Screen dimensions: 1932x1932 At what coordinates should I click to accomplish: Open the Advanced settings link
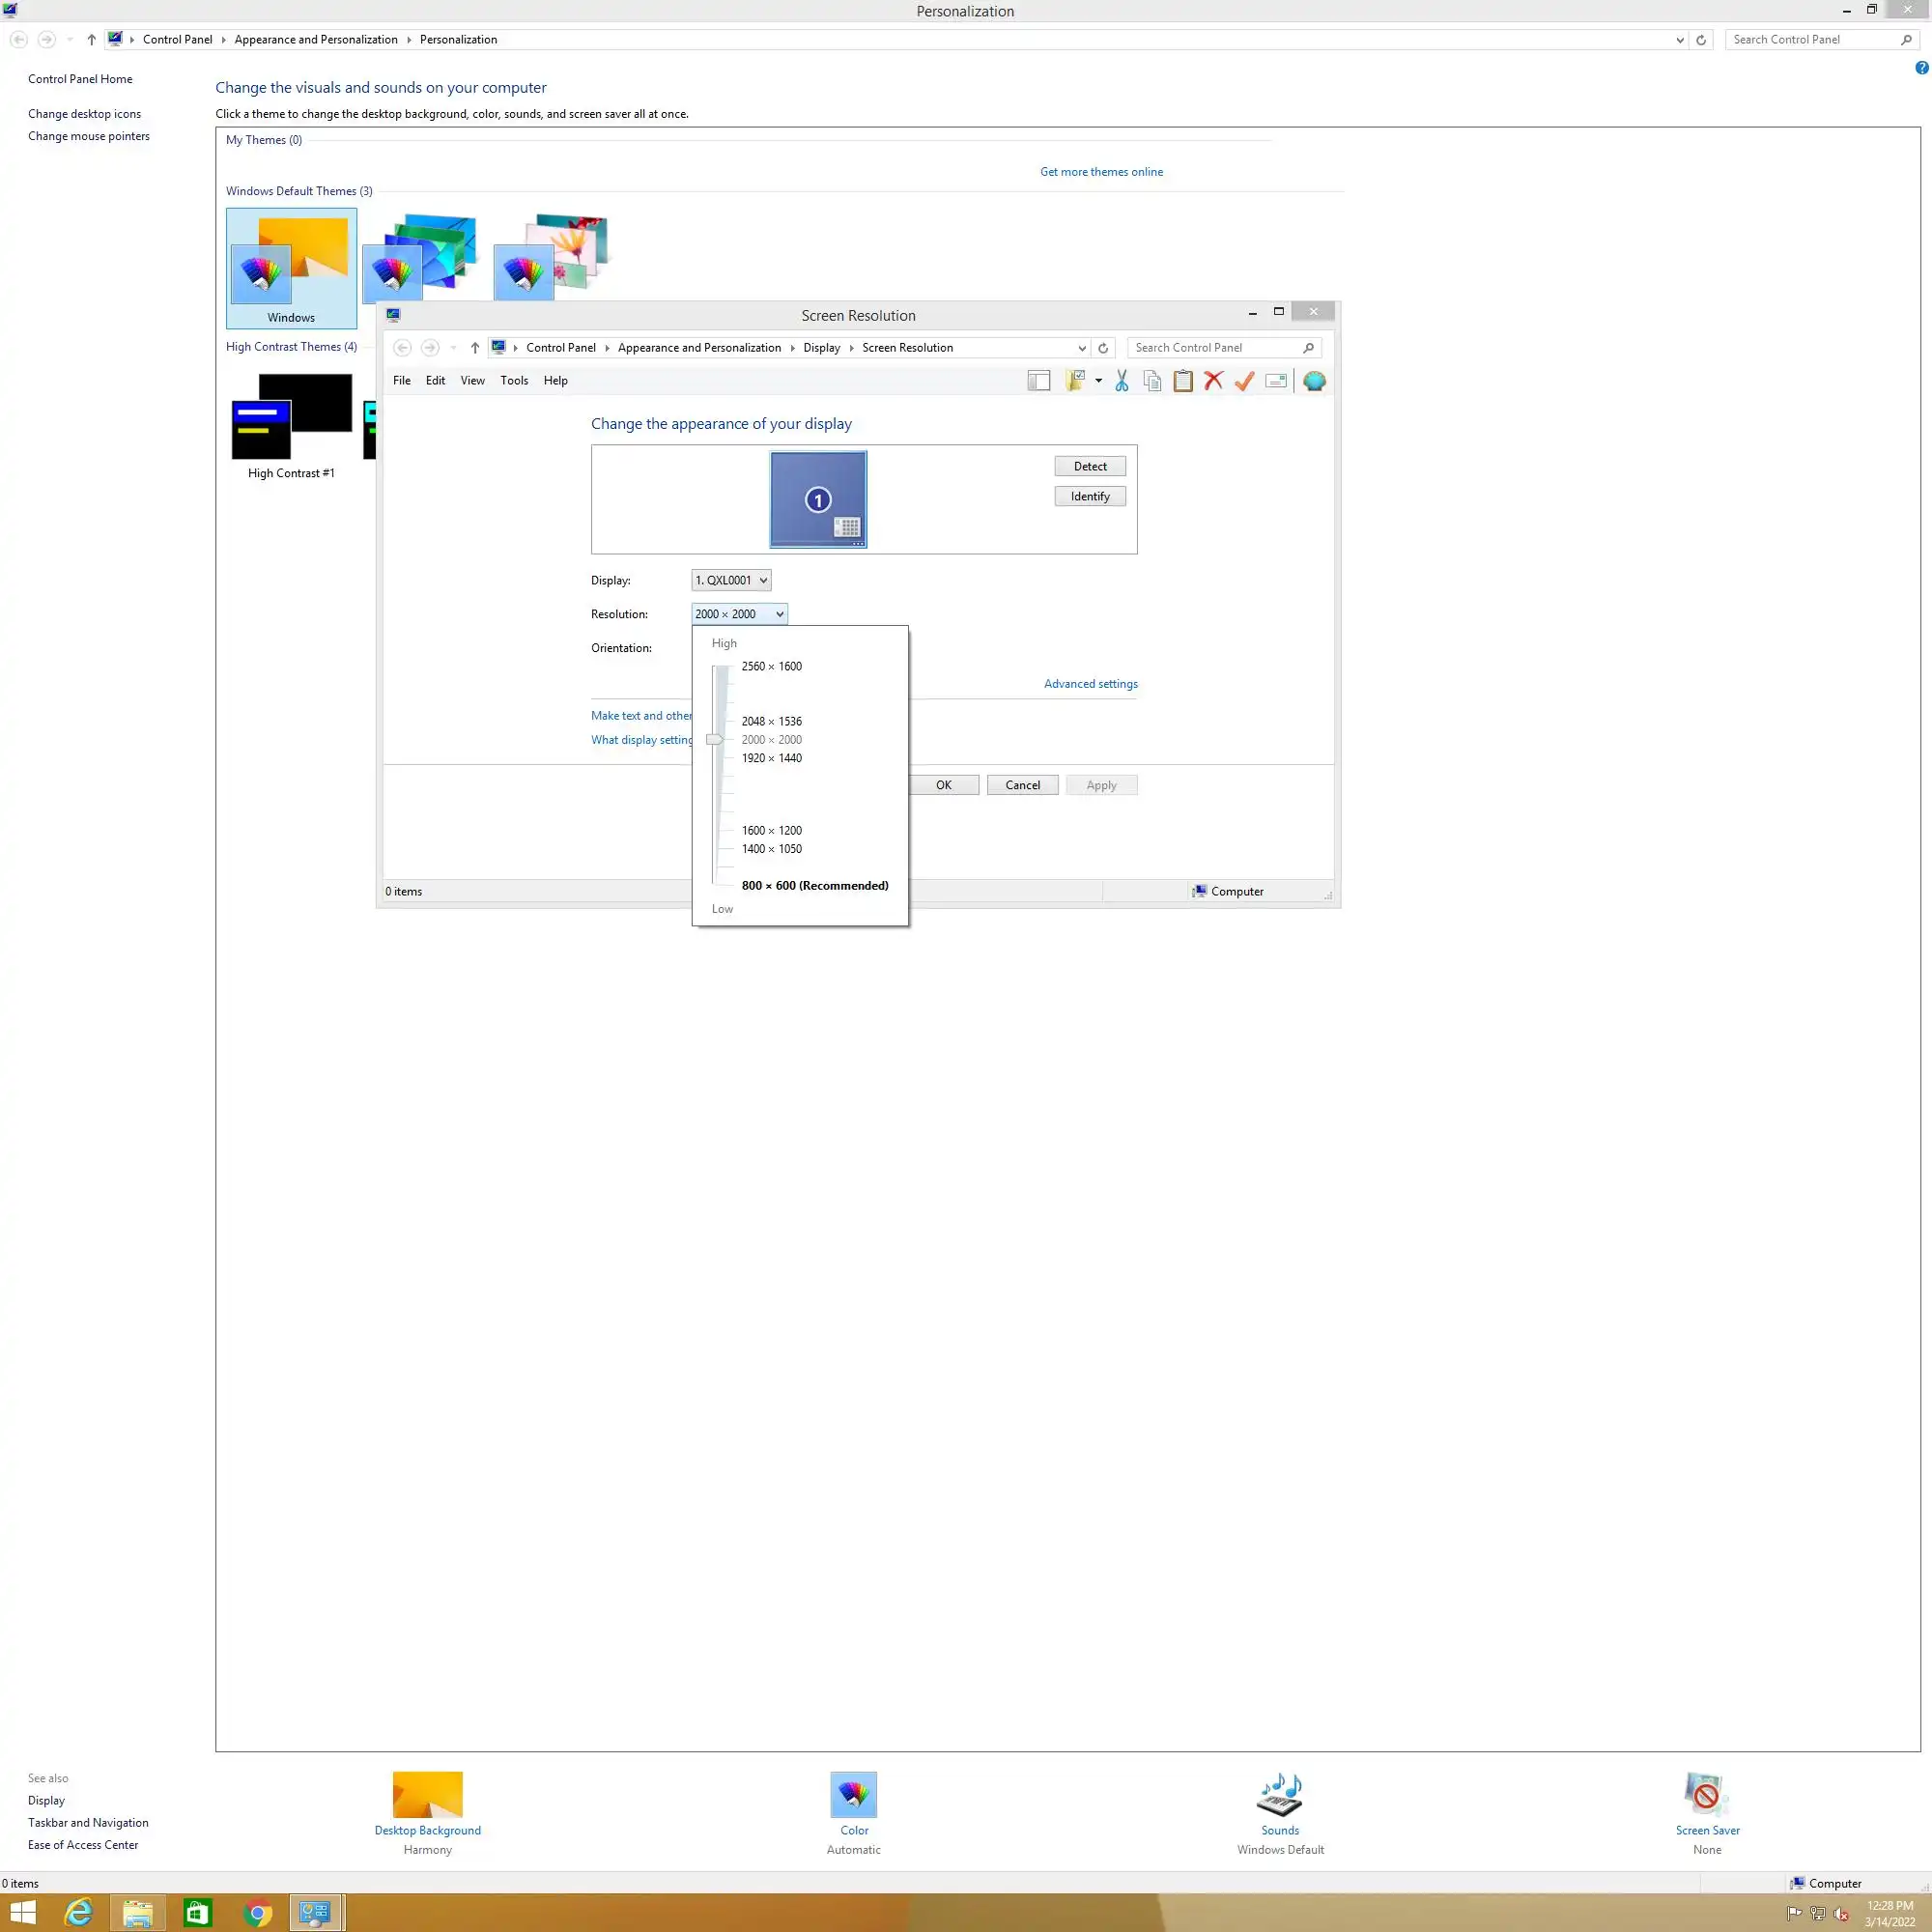[1090, 684]
